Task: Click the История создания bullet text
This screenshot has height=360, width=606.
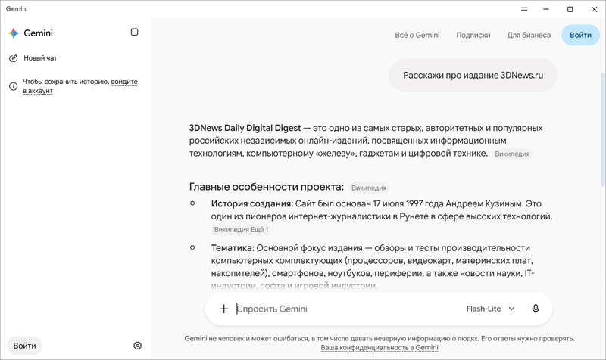Action: (x=382, y=210)
